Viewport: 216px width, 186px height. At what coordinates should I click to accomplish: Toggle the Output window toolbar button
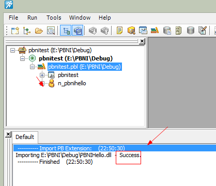(78, 30)
